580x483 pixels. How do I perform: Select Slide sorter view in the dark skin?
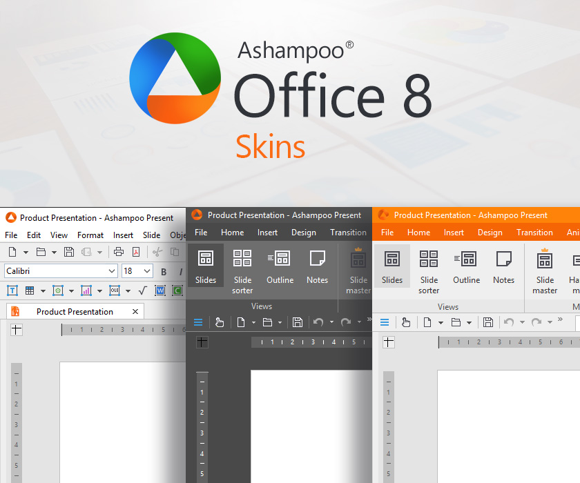coord(242,271)
